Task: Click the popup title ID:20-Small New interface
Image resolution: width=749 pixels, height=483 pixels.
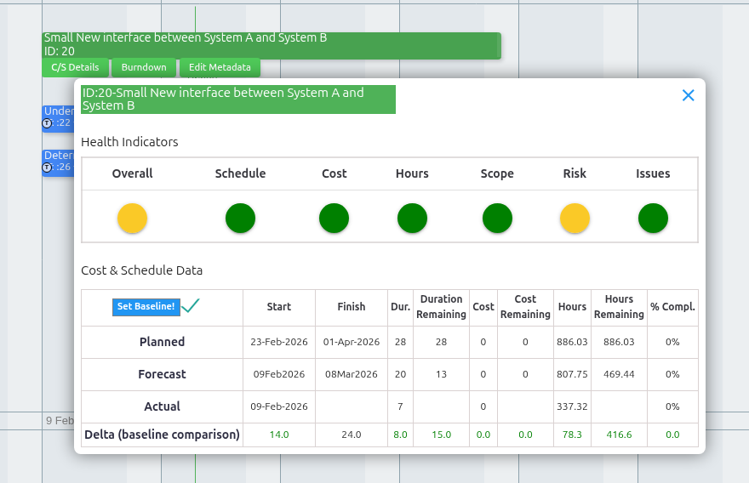Action: pyautogui.click(x=238, y=99)
